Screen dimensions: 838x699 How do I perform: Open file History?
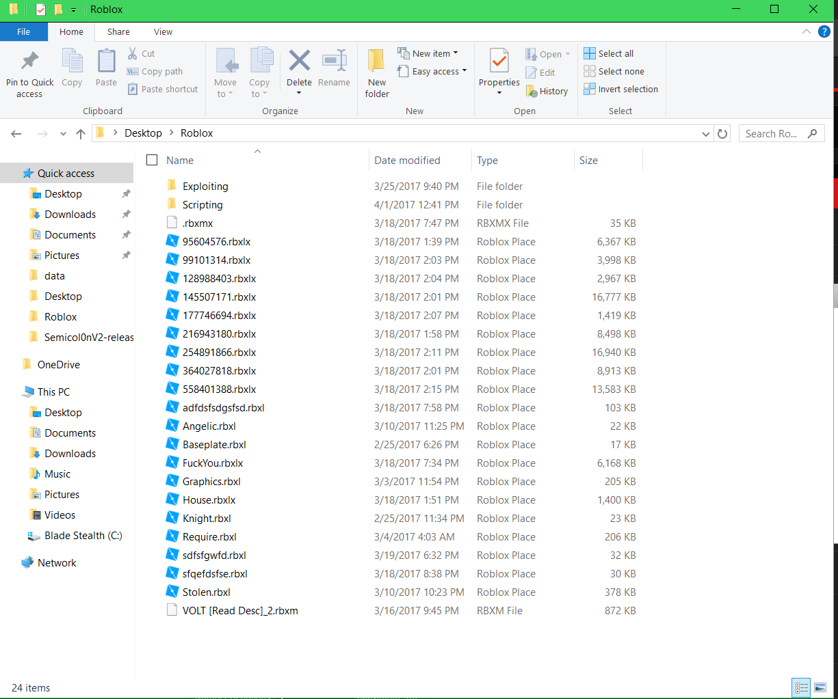click(547, 91)
